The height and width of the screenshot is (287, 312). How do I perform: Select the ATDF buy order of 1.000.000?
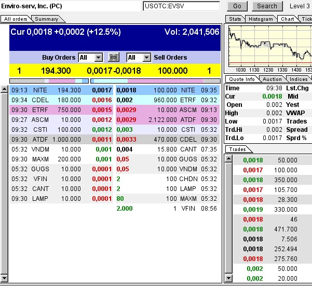click(x=61, y=140)
